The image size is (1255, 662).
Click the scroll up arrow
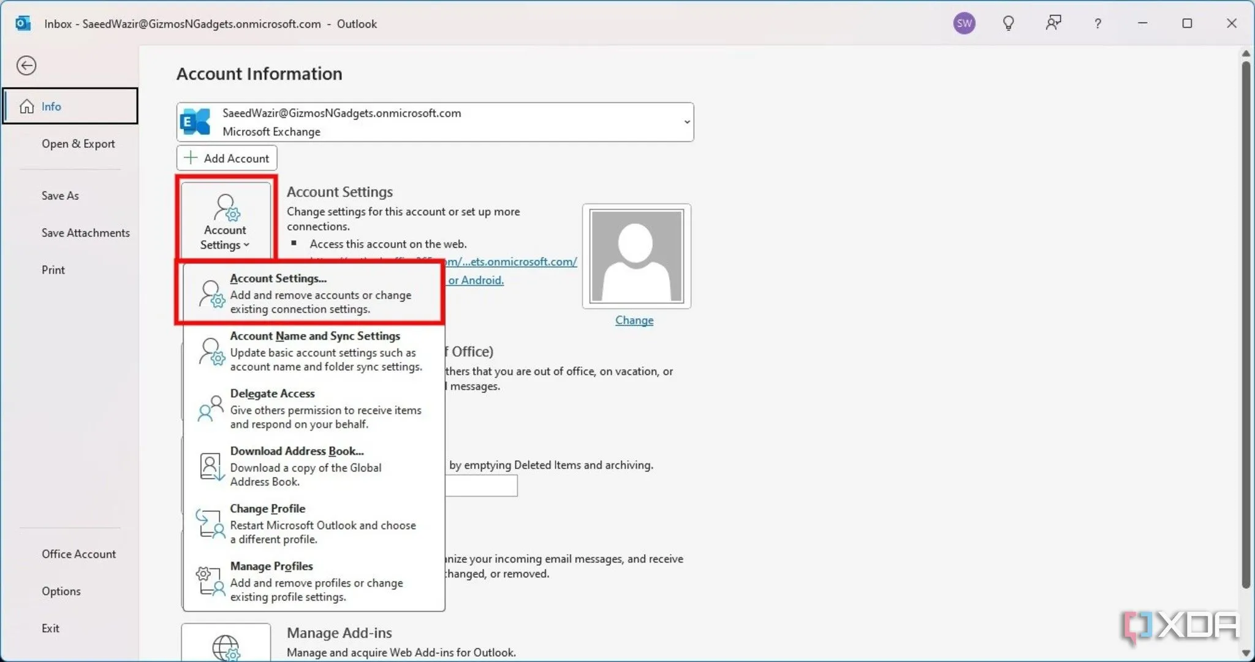[1246, 53]
